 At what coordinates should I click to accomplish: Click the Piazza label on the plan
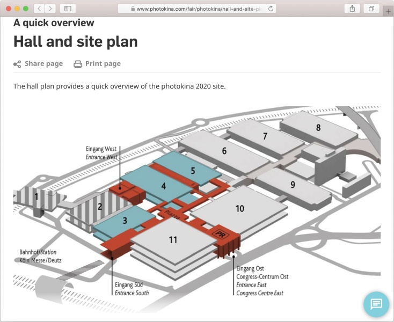point(172,215)
